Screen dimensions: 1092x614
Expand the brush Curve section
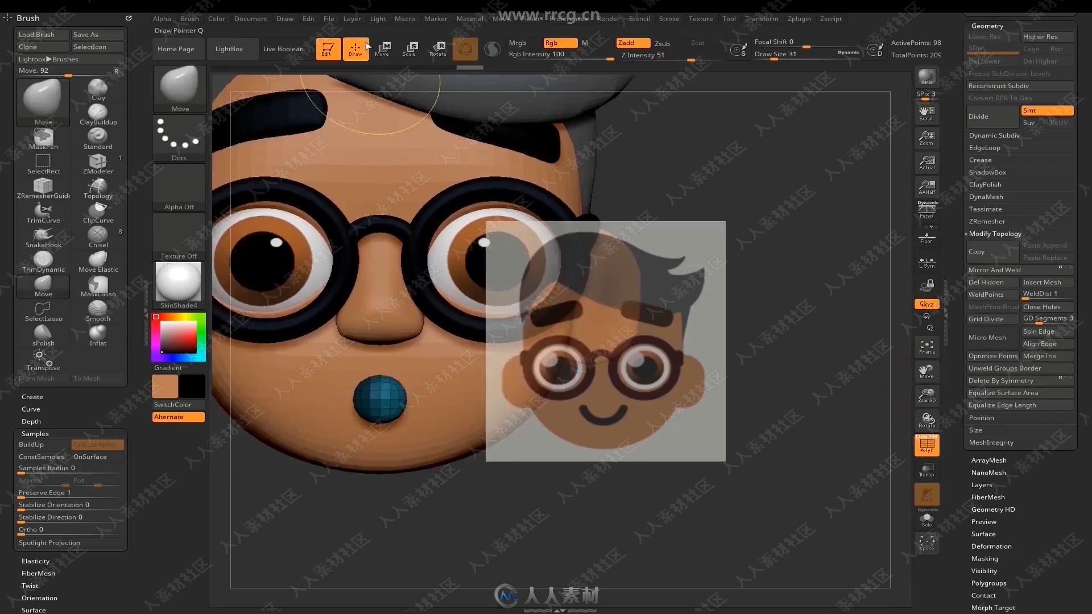pos(31,409)
